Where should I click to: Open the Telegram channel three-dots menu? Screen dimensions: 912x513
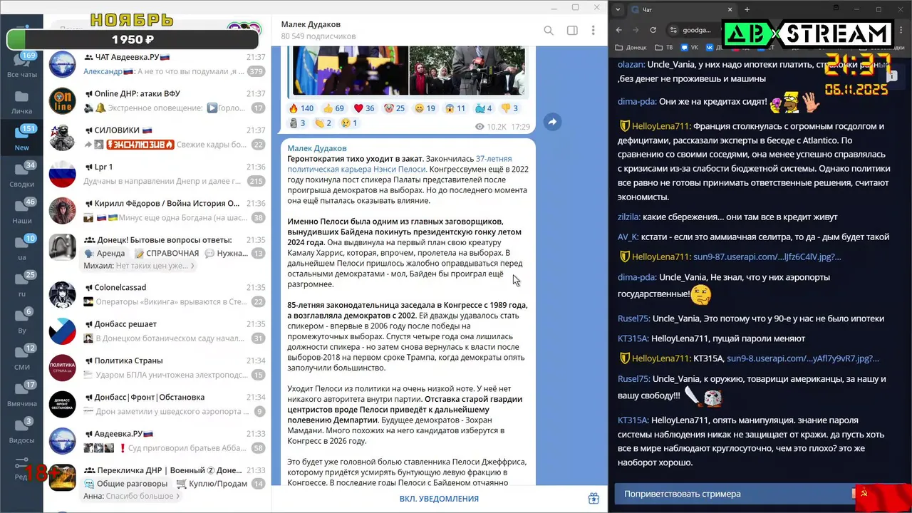tap(593, 31)
